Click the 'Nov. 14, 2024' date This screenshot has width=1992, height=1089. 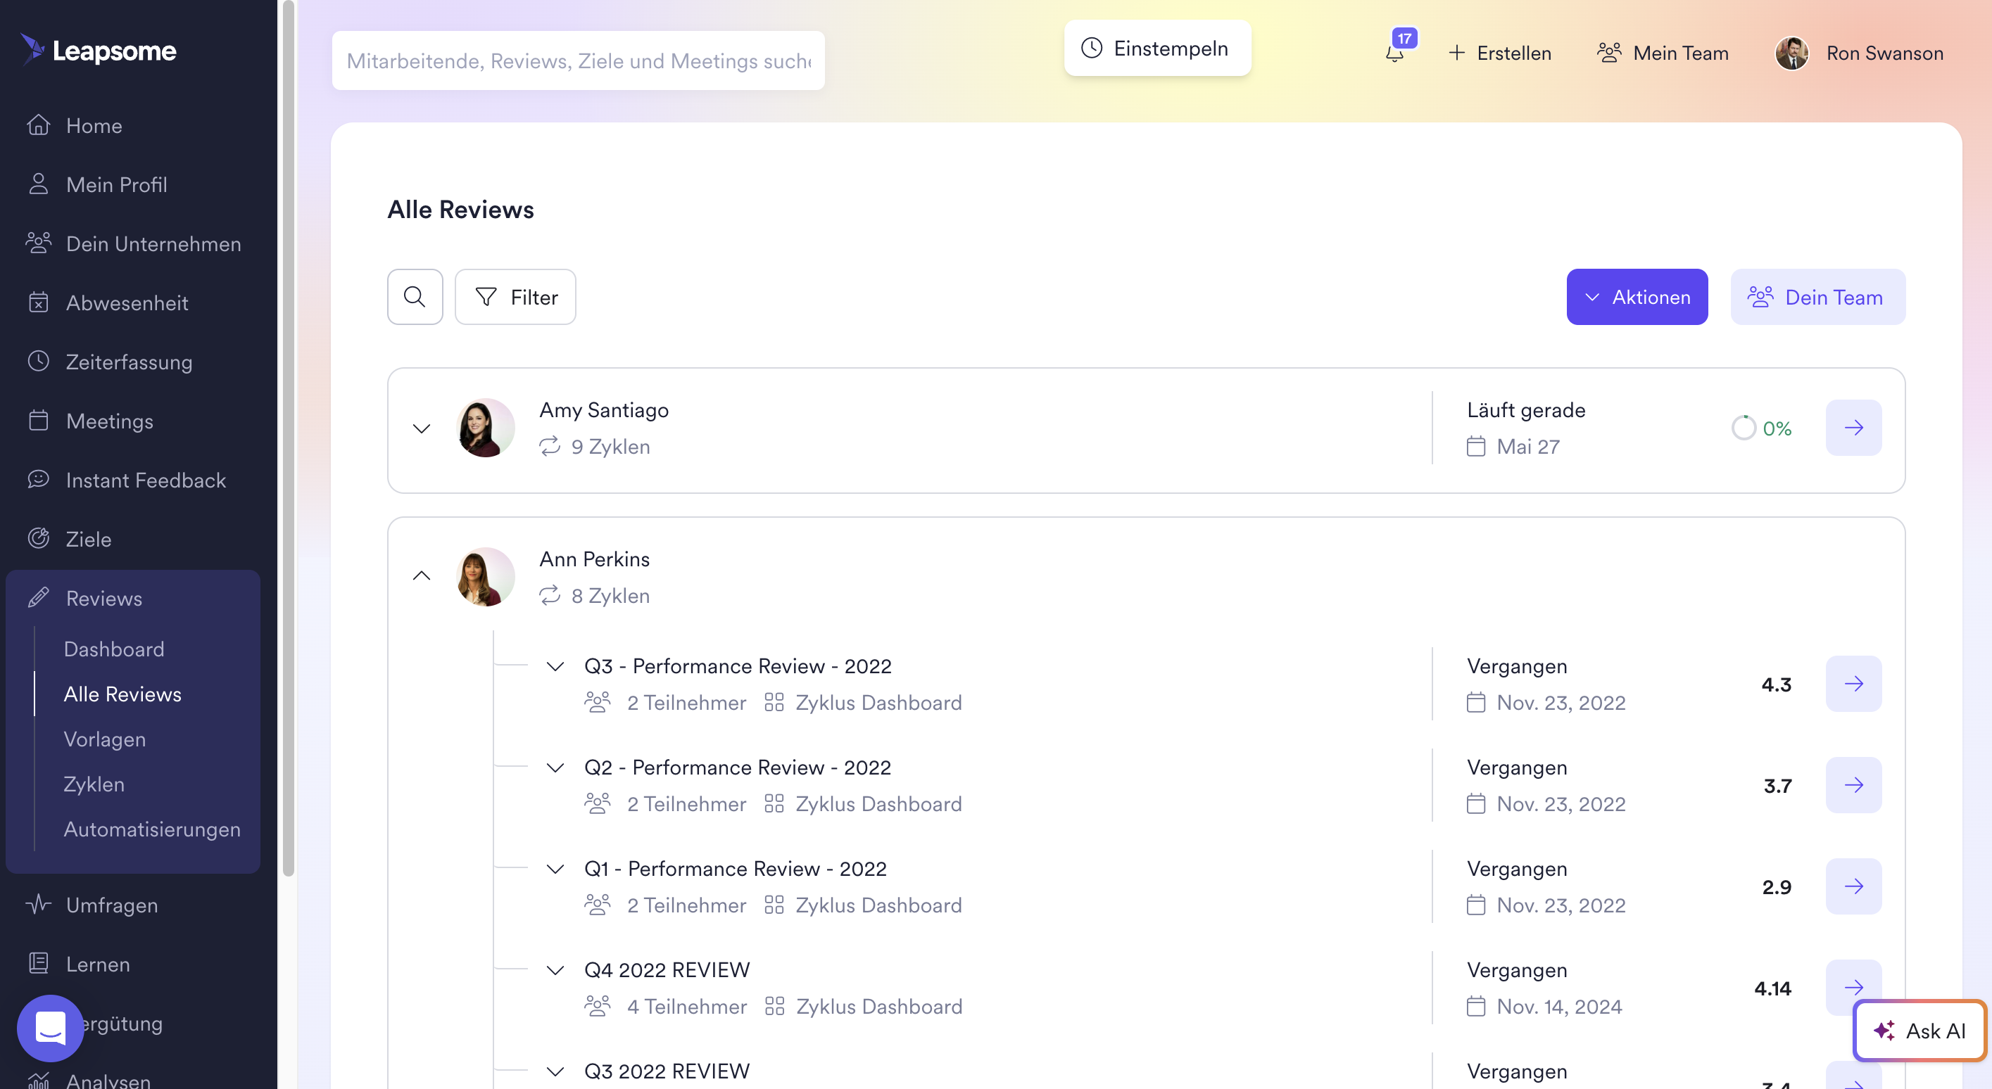click(1559, 1006)
